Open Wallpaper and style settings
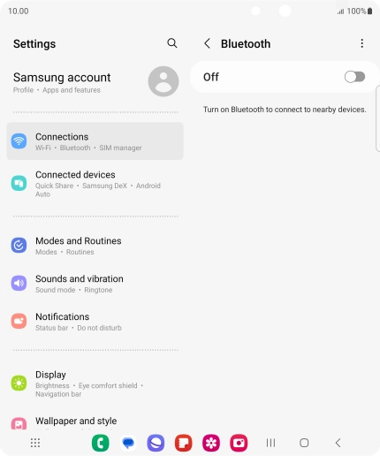380x456 pixels. point(95,422)
